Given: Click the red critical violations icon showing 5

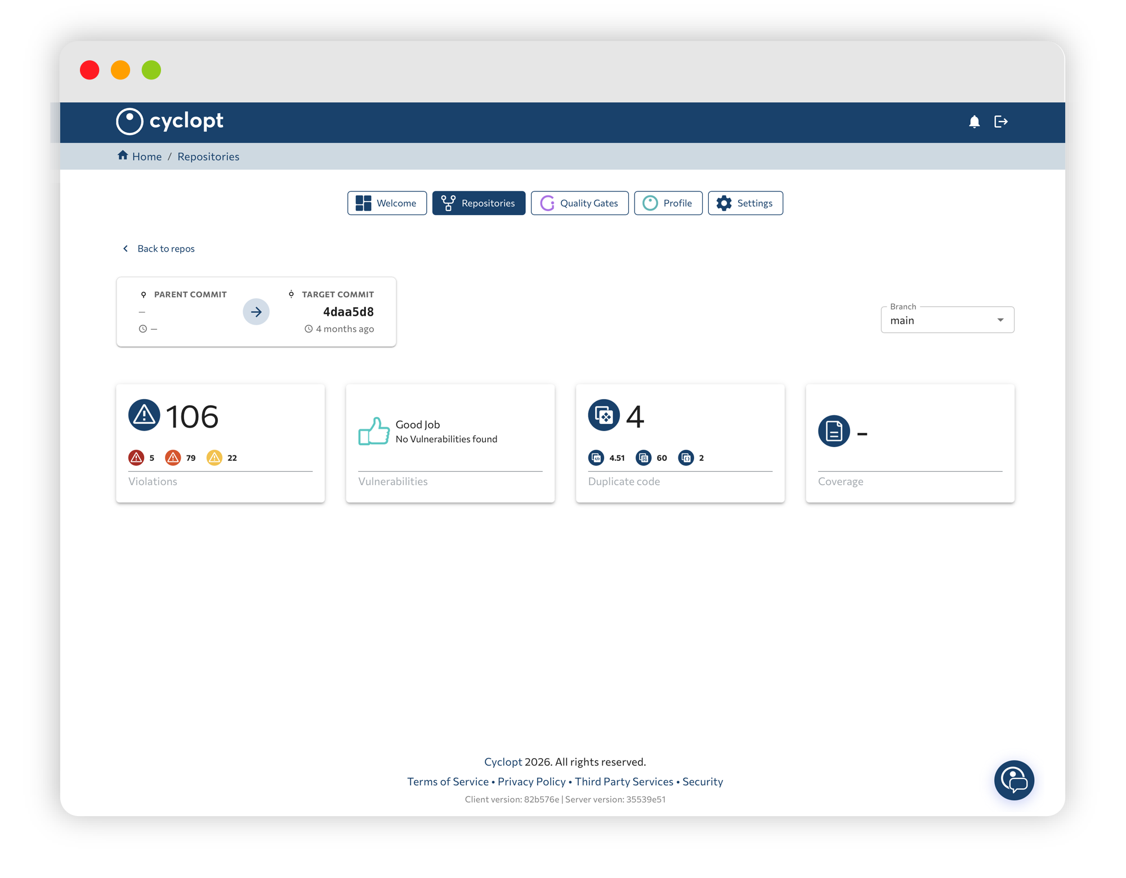Looking at the screenshot, I should pyautogui.click(x=136, y=458).
